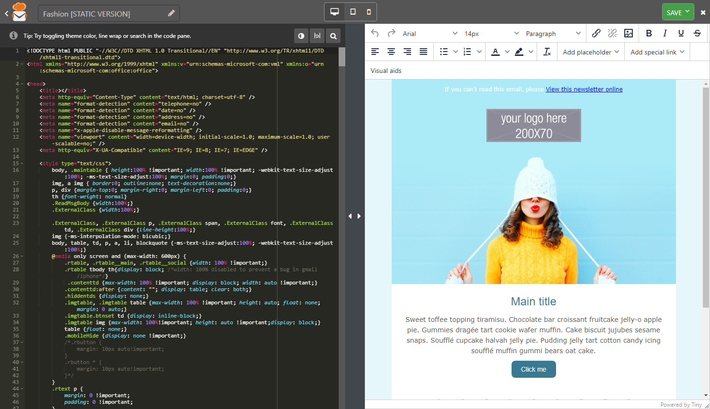
Task: Open the Add placeholder dropdown
Action: point(591,52)
